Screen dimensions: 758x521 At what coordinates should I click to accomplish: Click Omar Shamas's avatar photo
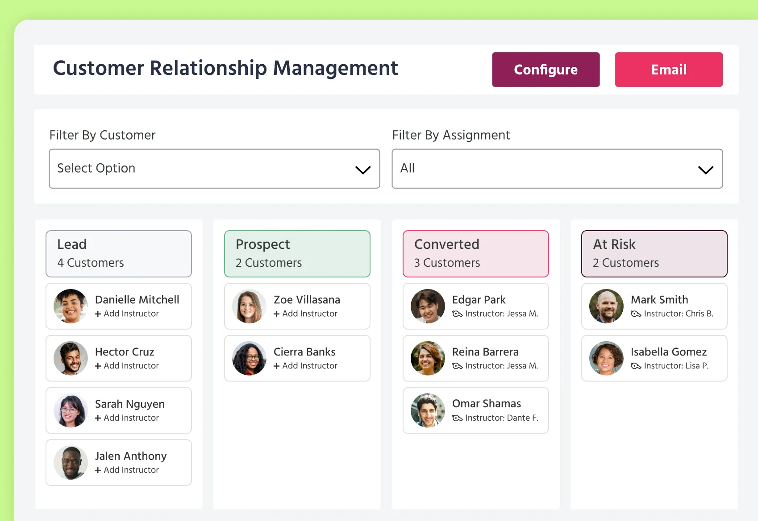click(428, 410)
